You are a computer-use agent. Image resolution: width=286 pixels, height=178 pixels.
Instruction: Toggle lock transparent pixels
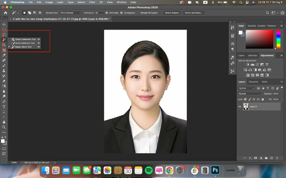point(245,99)
